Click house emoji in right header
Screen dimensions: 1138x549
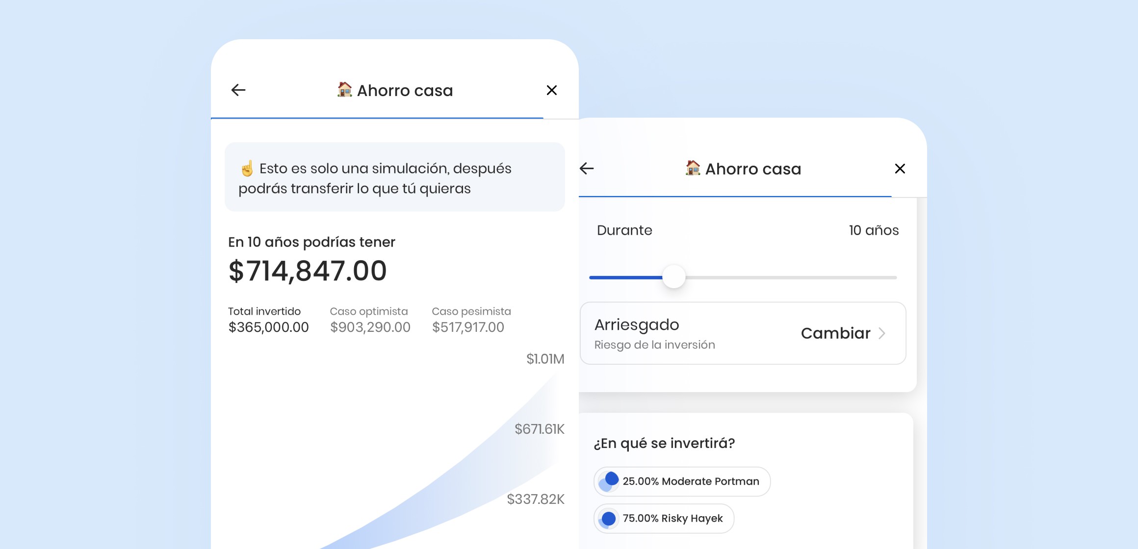[x=693, y=168]
